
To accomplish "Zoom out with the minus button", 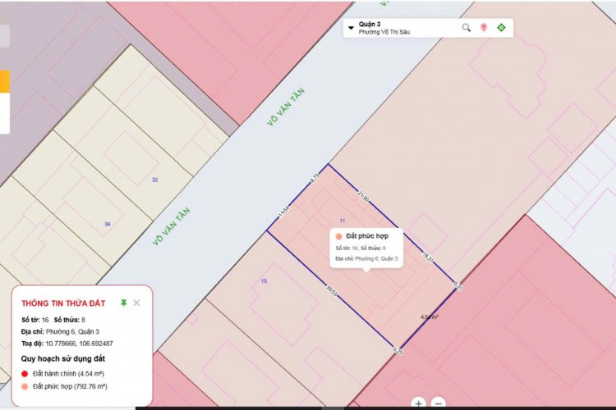I will pos(439,403).
